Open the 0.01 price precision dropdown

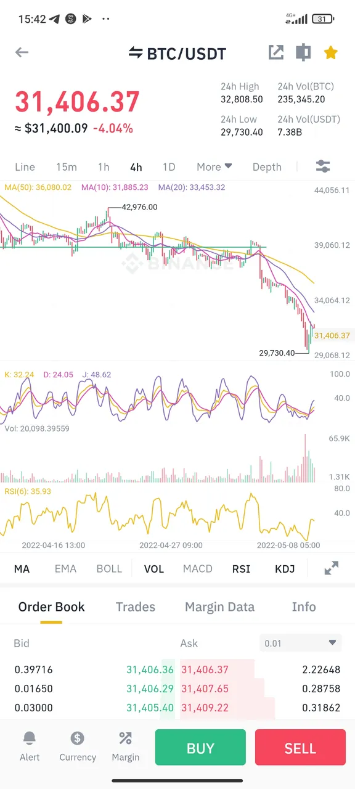click(300, 643)
